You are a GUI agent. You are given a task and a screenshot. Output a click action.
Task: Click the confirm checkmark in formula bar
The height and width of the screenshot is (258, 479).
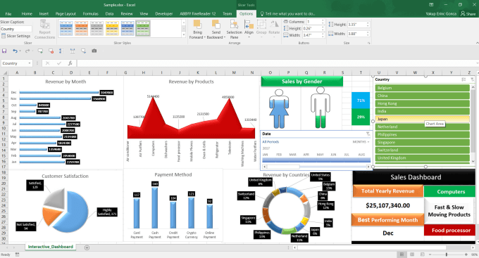[x=59, y=63]
